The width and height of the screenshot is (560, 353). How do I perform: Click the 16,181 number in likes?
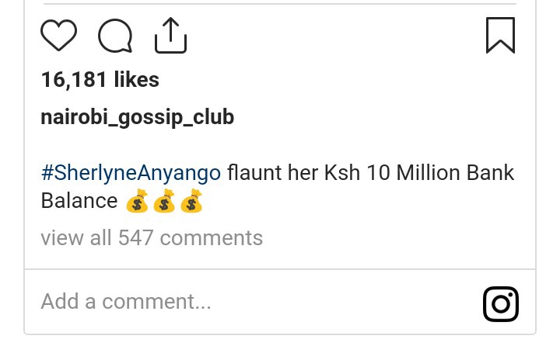74,80
